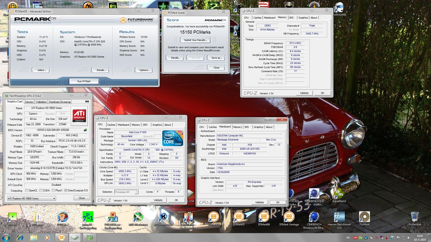Click Submit Your Results... button
Screen dimensions: 431x242
click(x=196, y=40)
